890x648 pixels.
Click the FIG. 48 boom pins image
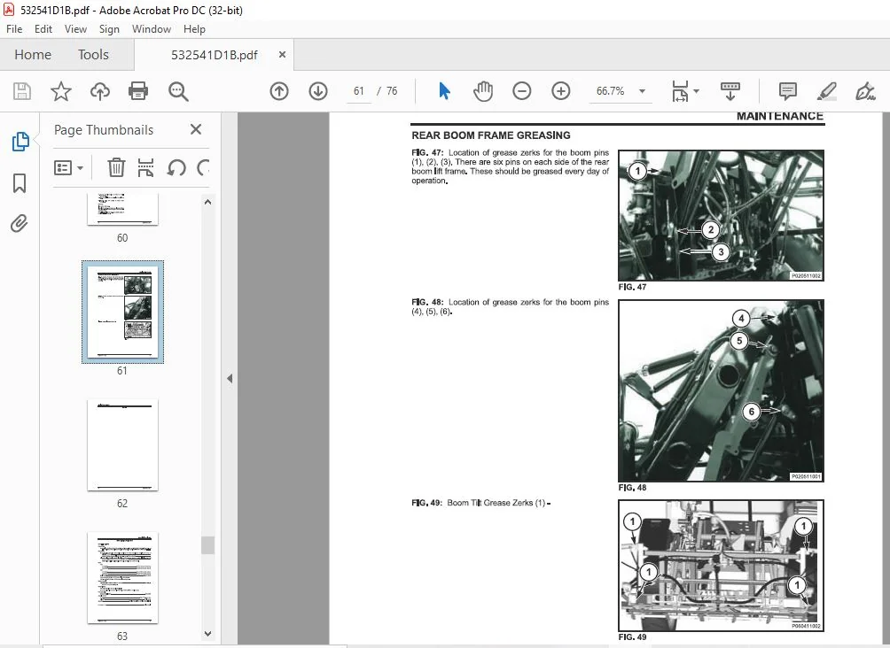(x=721, y=390)
